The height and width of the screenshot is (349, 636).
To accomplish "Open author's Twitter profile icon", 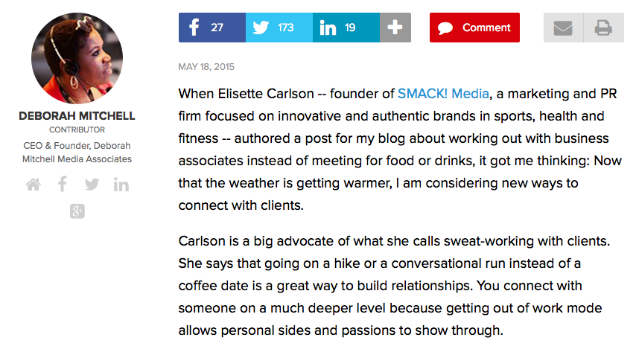I will (92, 185).
